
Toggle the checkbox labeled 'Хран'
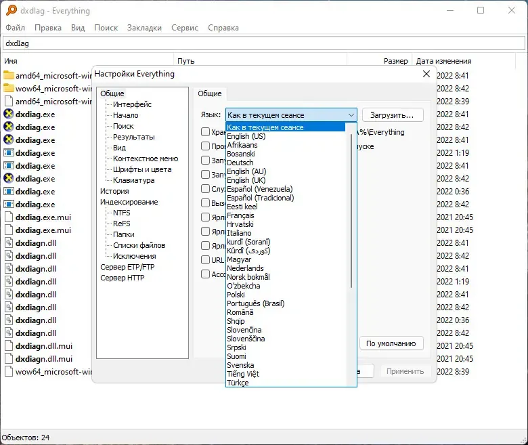tap(205, 131)
